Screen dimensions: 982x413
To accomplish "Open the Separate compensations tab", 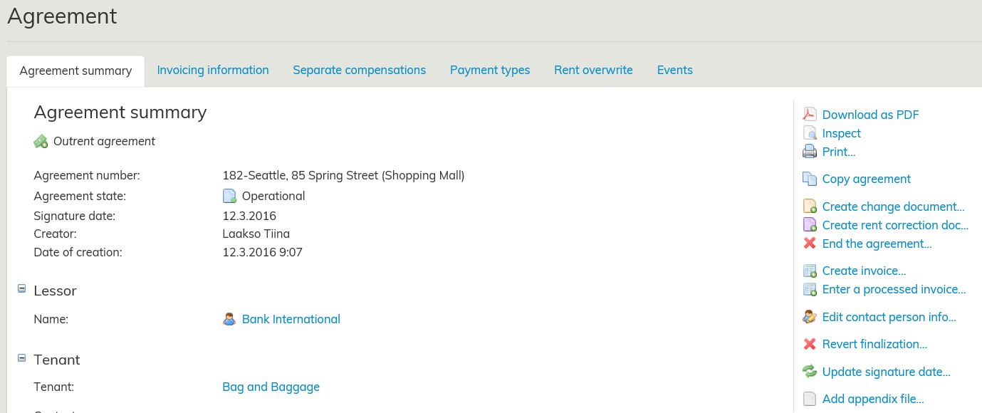I will coord(359,70).
